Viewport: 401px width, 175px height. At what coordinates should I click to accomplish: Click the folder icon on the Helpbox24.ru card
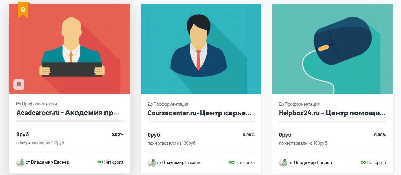pos(281,104)
